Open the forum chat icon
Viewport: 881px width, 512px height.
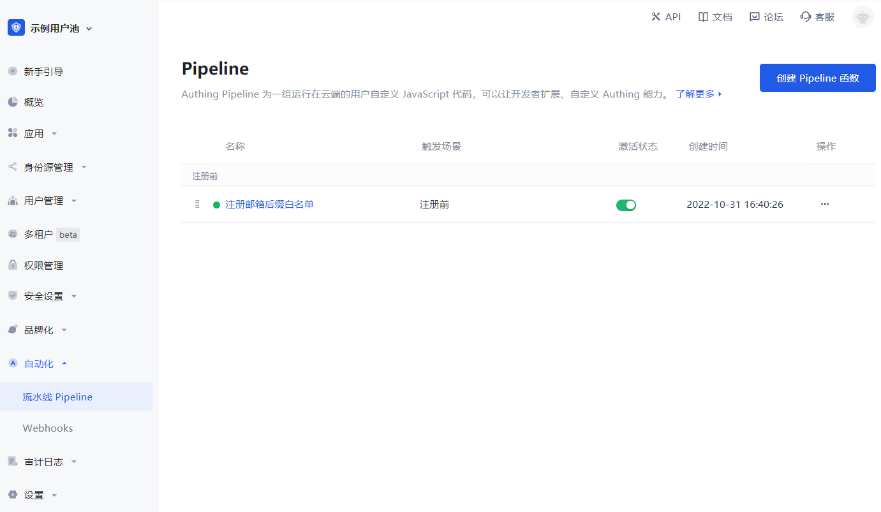click(755, 17)
